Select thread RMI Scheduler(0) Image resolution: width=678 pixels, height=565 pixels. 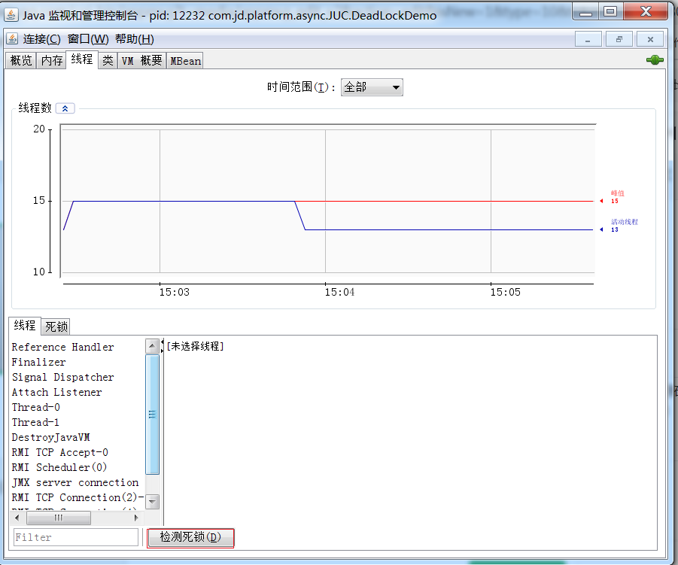[59, 467]
